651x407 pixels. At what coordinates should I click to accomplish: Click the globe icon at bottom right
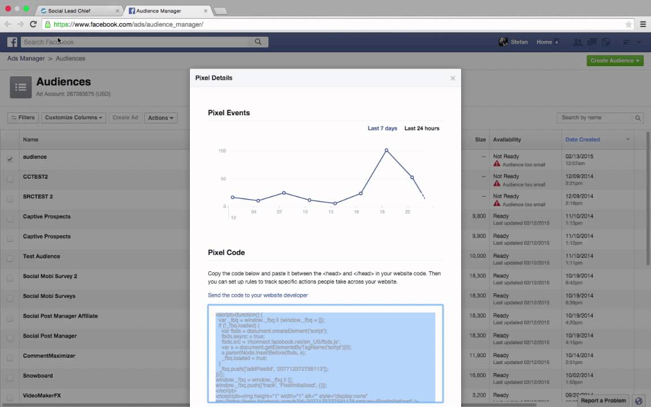(x=639, y=401)
